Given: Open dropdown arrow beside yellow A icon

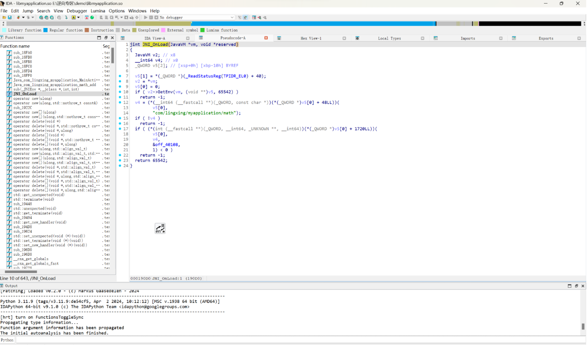Looking at the screenshot, I should (x=79, y=17).
